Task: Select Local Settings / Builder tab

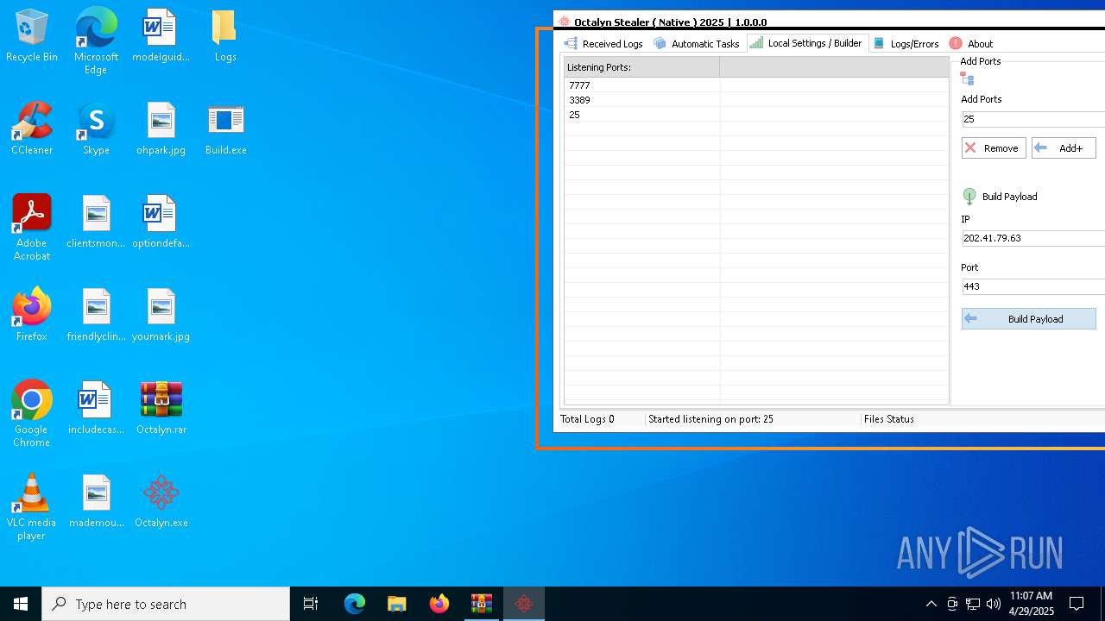Action: click(x=806, y=43)
